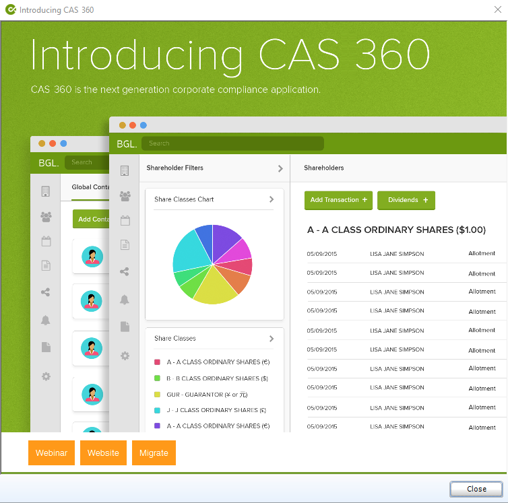The width and height of the screenshot is (508, 503).
Task: Switch to the Global Contacts tab
Action: [91, 187]
